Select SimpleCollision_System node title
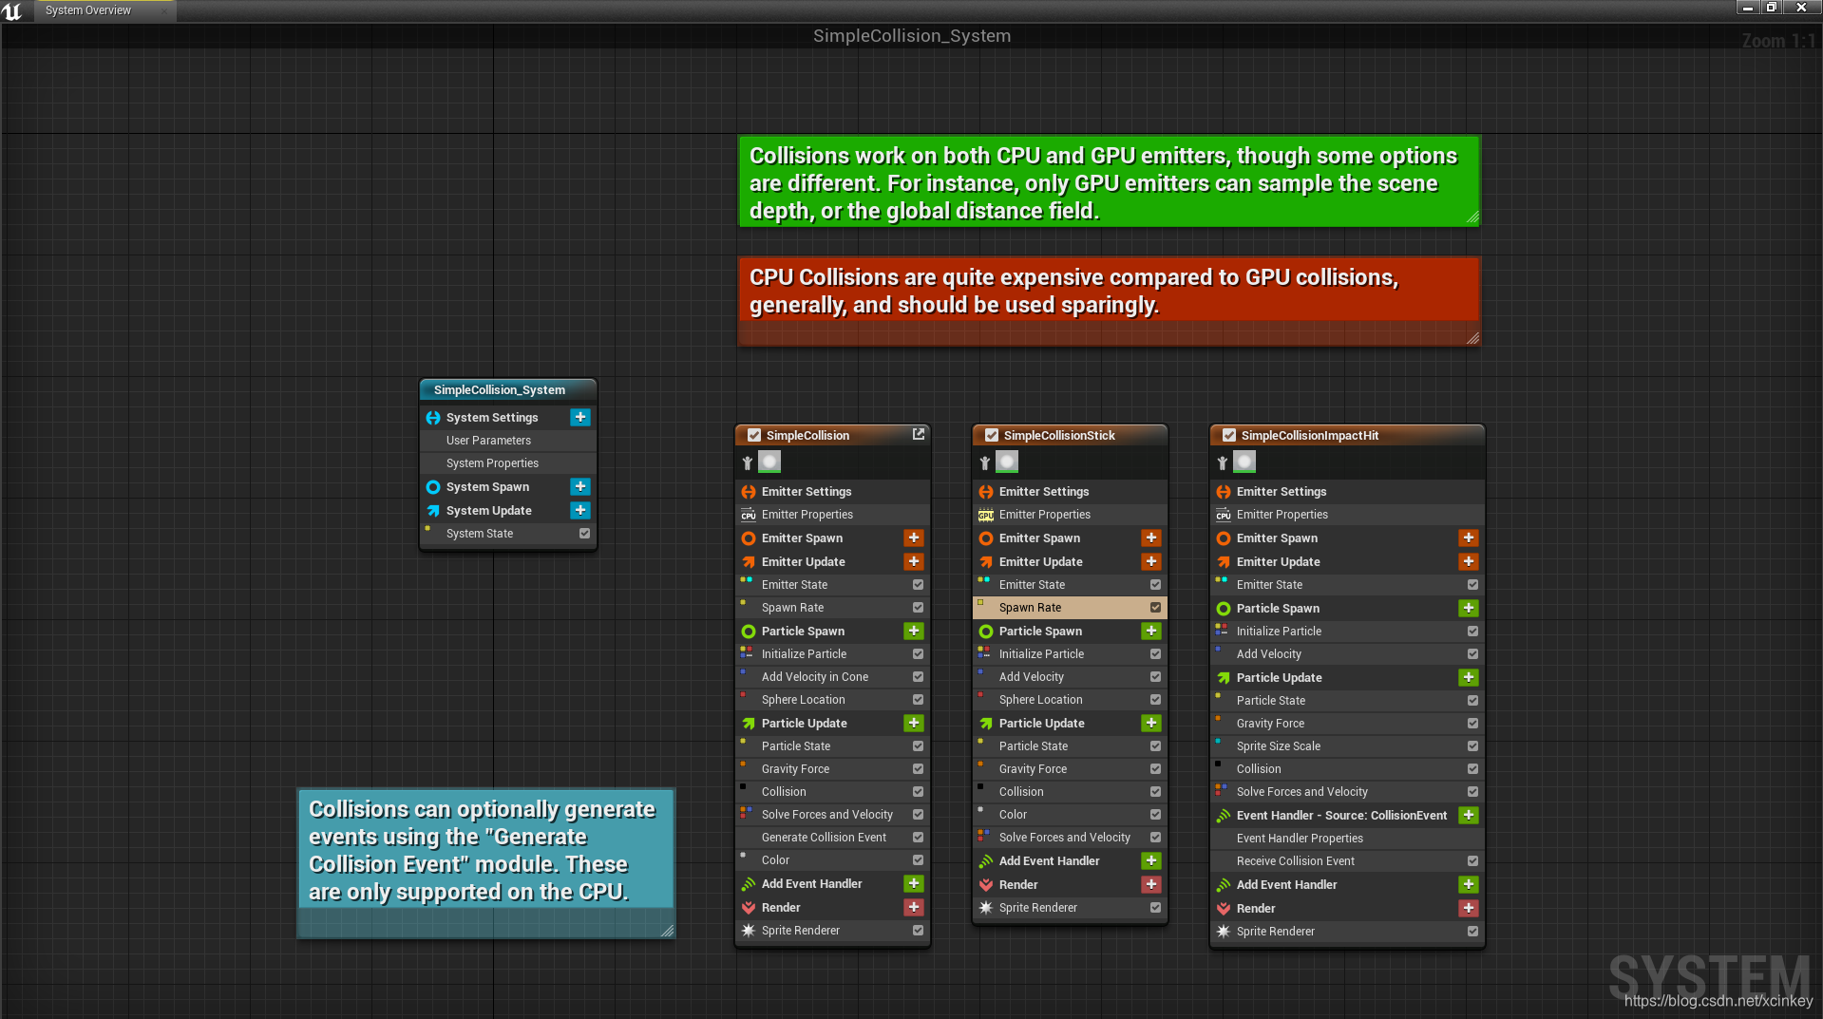Image resolution: width=1823 pixels, height=1019 pixels. 508,389
